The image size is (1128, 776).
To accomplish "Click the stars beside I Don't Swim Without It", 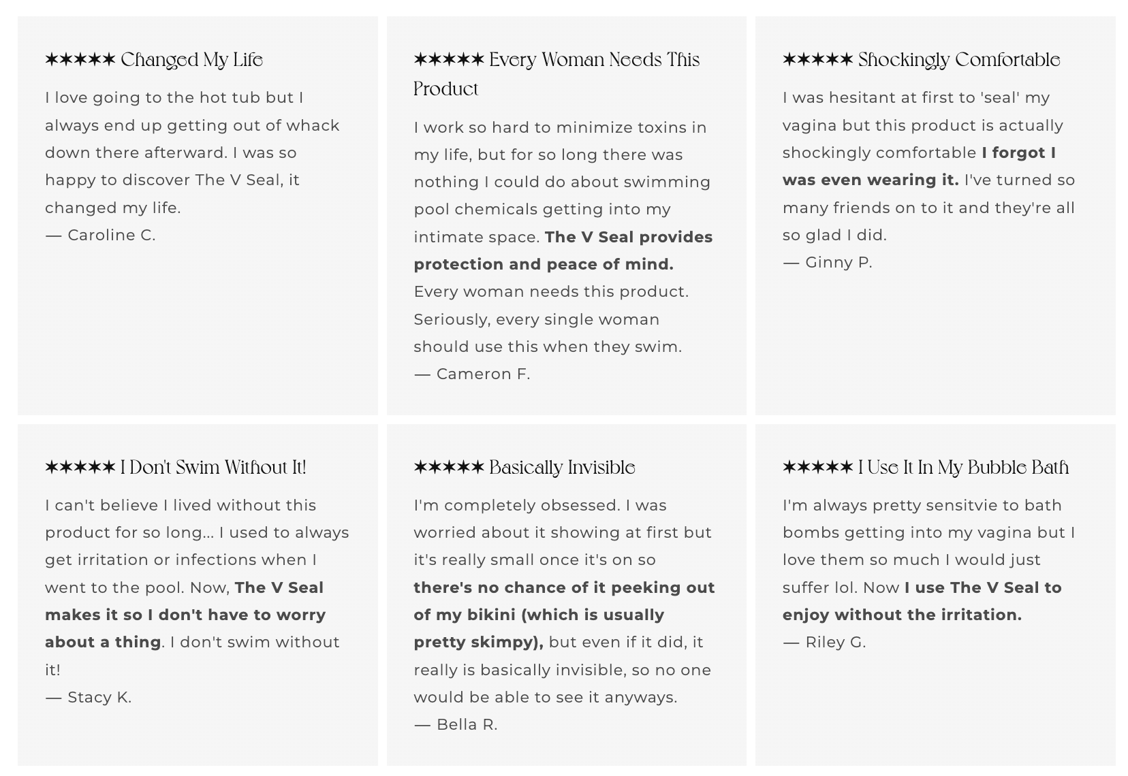I will coord(80,468).
